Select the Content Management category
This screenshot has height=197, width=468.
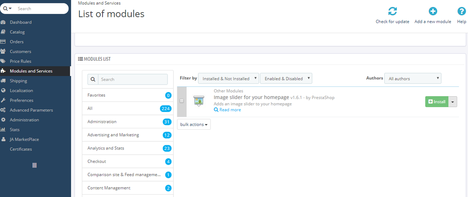point(128,188)
